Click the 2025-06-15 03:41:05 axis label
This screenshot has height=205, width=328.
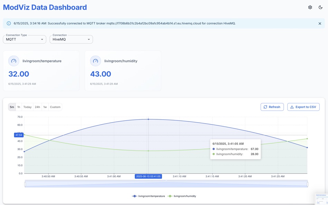tap(148, 176)
